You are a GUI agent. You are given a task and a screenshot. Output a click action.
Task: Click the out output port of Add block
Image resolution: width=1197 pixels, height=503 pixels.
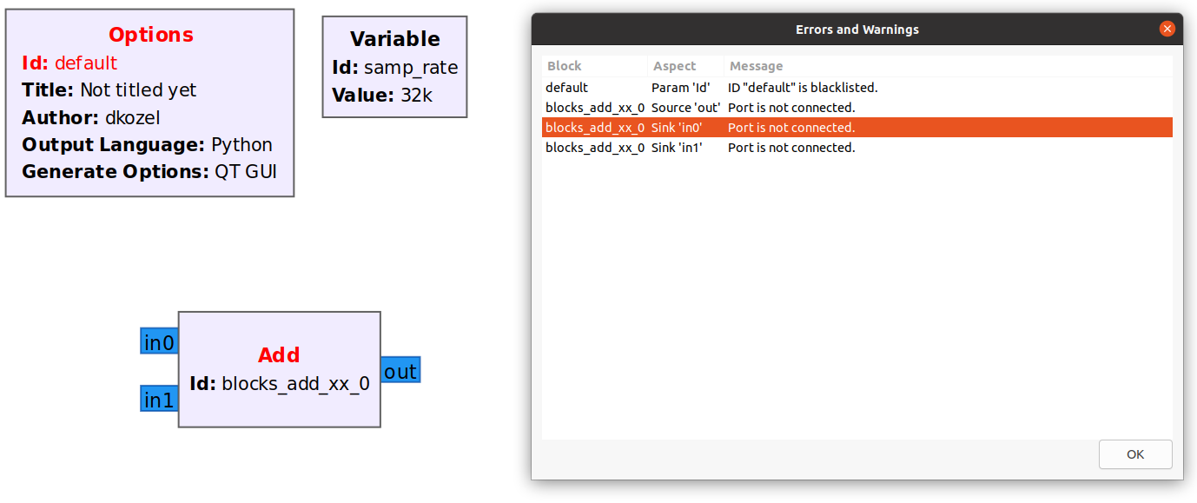pyautogui.click(x=400, y=370)
